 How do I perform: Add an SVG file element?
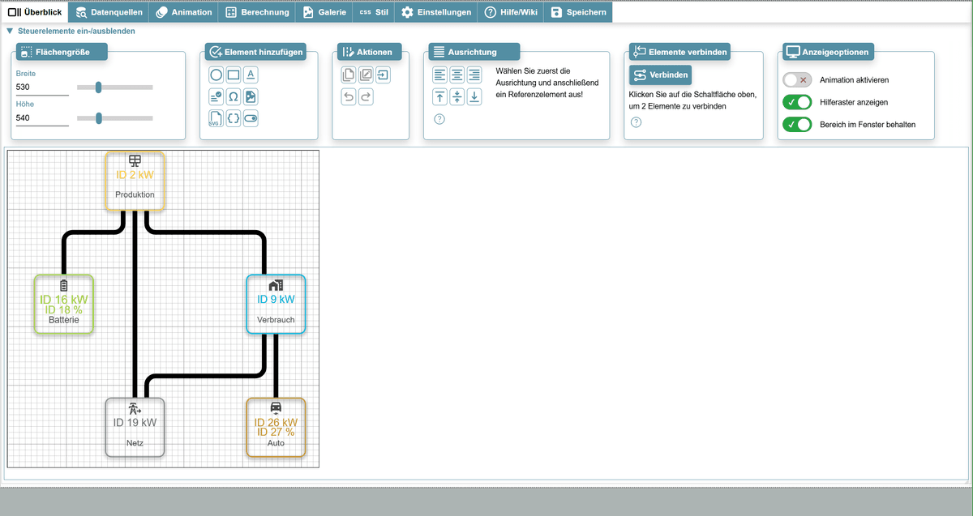tap(216, 118)
